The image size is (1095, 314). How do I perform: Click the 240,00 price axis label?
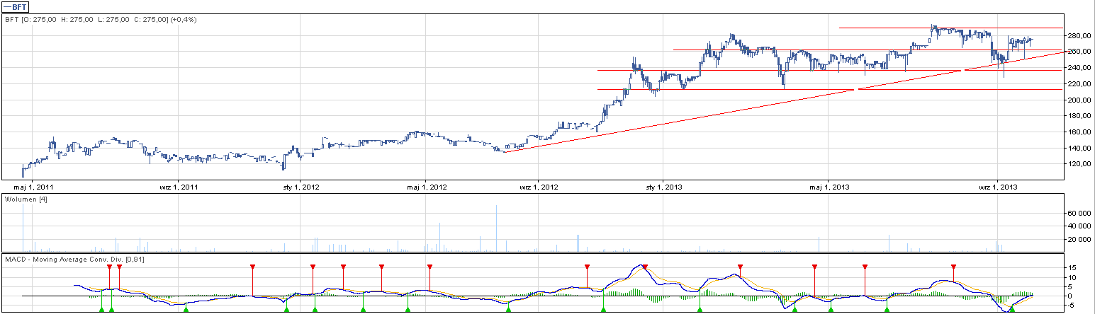[1080, 68]
